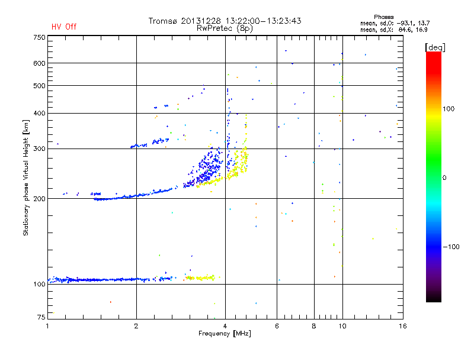Click the dense blue F-layer cluster below 300 km

[x=207, y=166]
